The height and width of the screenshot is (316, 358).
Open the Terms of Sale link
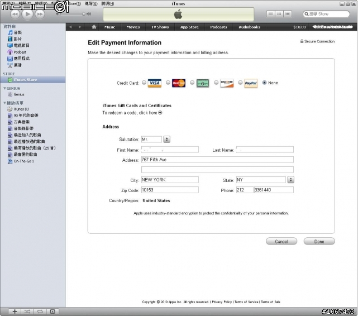click(x=270, y=302)
